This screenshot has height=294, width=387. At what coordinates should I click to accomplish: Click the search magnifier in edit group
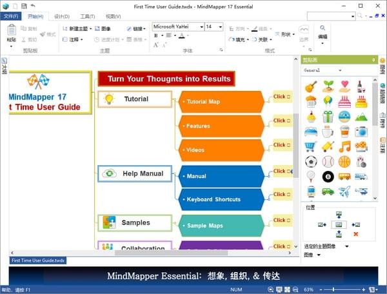point(322,28)
